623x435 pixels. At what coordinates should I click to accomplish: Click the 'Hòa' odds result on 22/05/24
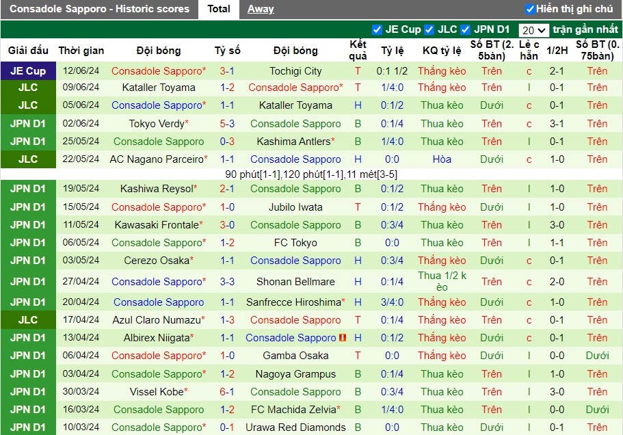click(442, 159)
